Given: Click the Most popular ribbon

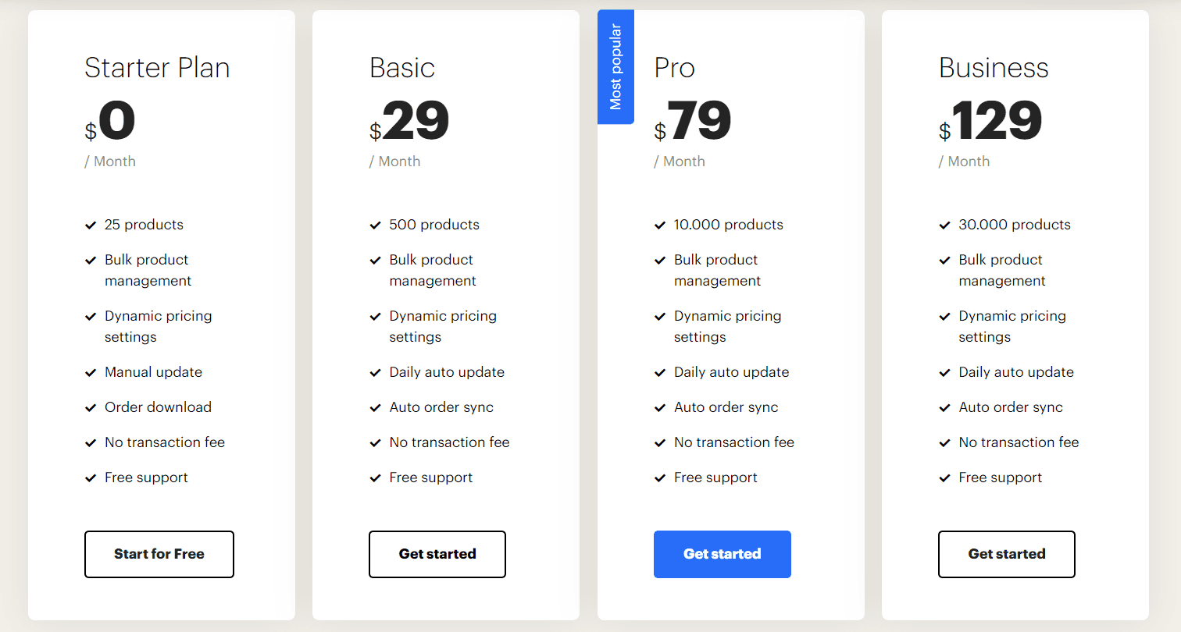Looking at the screenshot, I should 615,66.
